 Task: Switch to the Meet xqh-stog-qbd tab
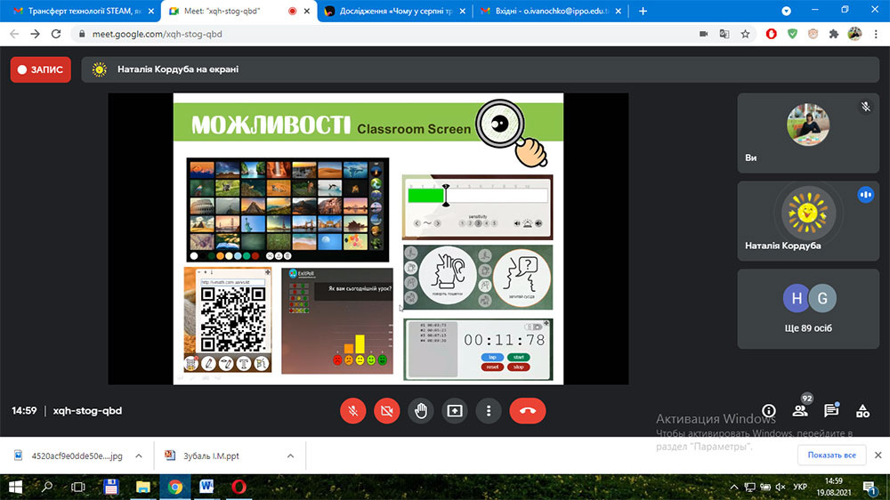[x=239, y=11]
